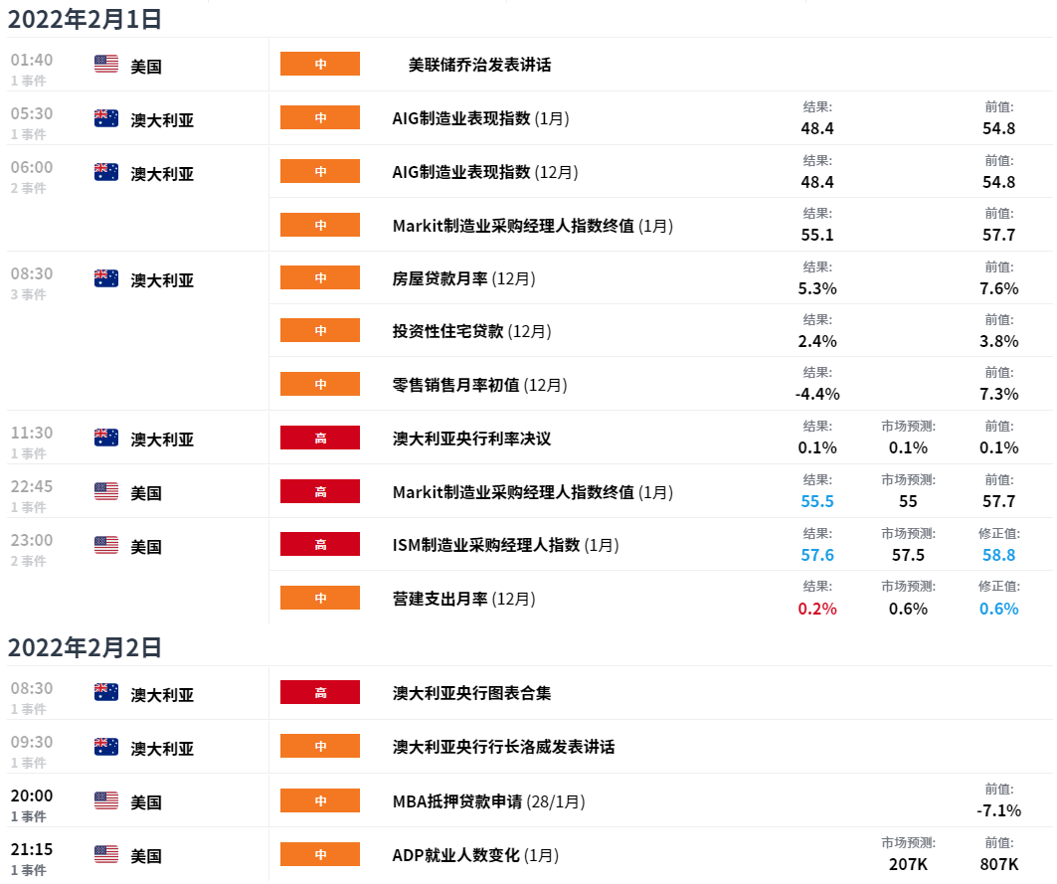Click the 中 badge for 营建支出月率

(x=320, y=598)
